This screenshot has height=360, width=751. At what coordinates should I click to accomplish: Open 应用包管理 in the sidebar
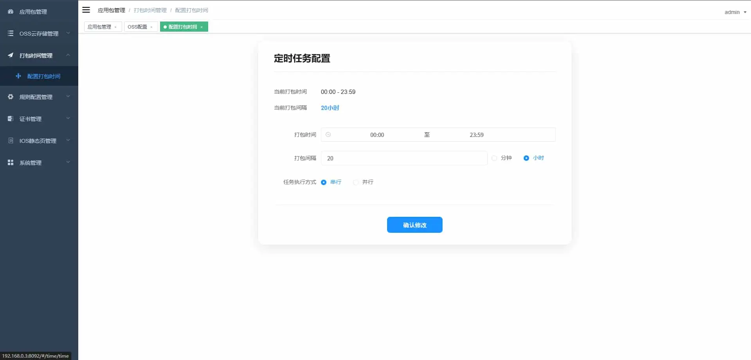pos(39,12)
